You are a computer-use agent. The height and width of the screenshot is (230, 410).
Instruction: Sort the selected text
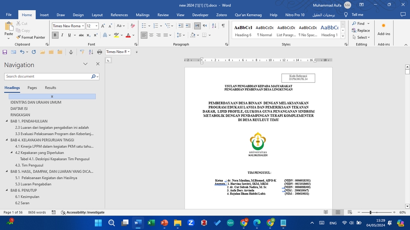tap(214, 26)
